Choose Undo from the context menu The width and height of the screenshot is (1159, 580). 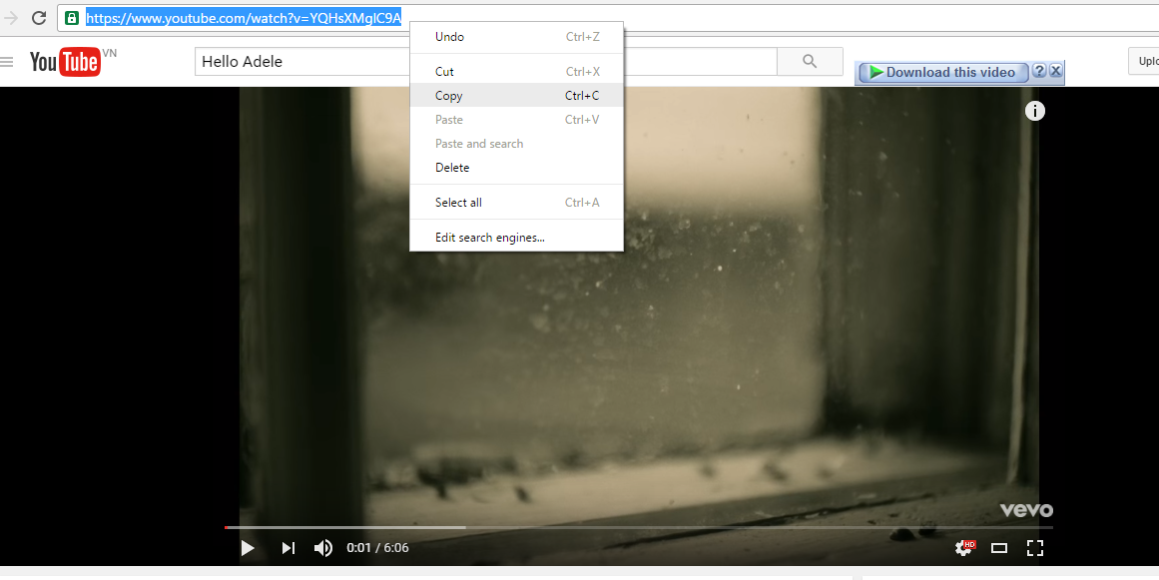tap(517, 37)
